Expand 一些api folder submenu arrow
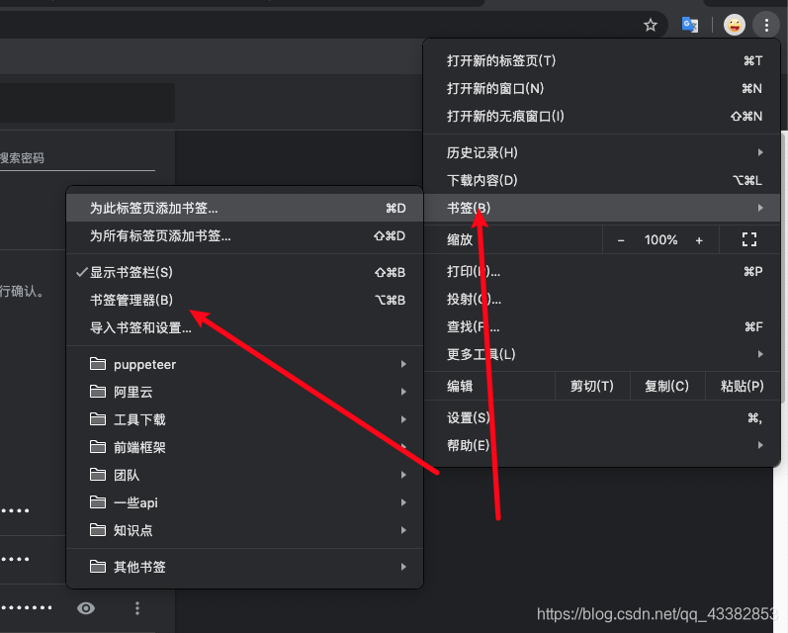The width and height of the screenshot is (788, 633). (x=403, y=501)
